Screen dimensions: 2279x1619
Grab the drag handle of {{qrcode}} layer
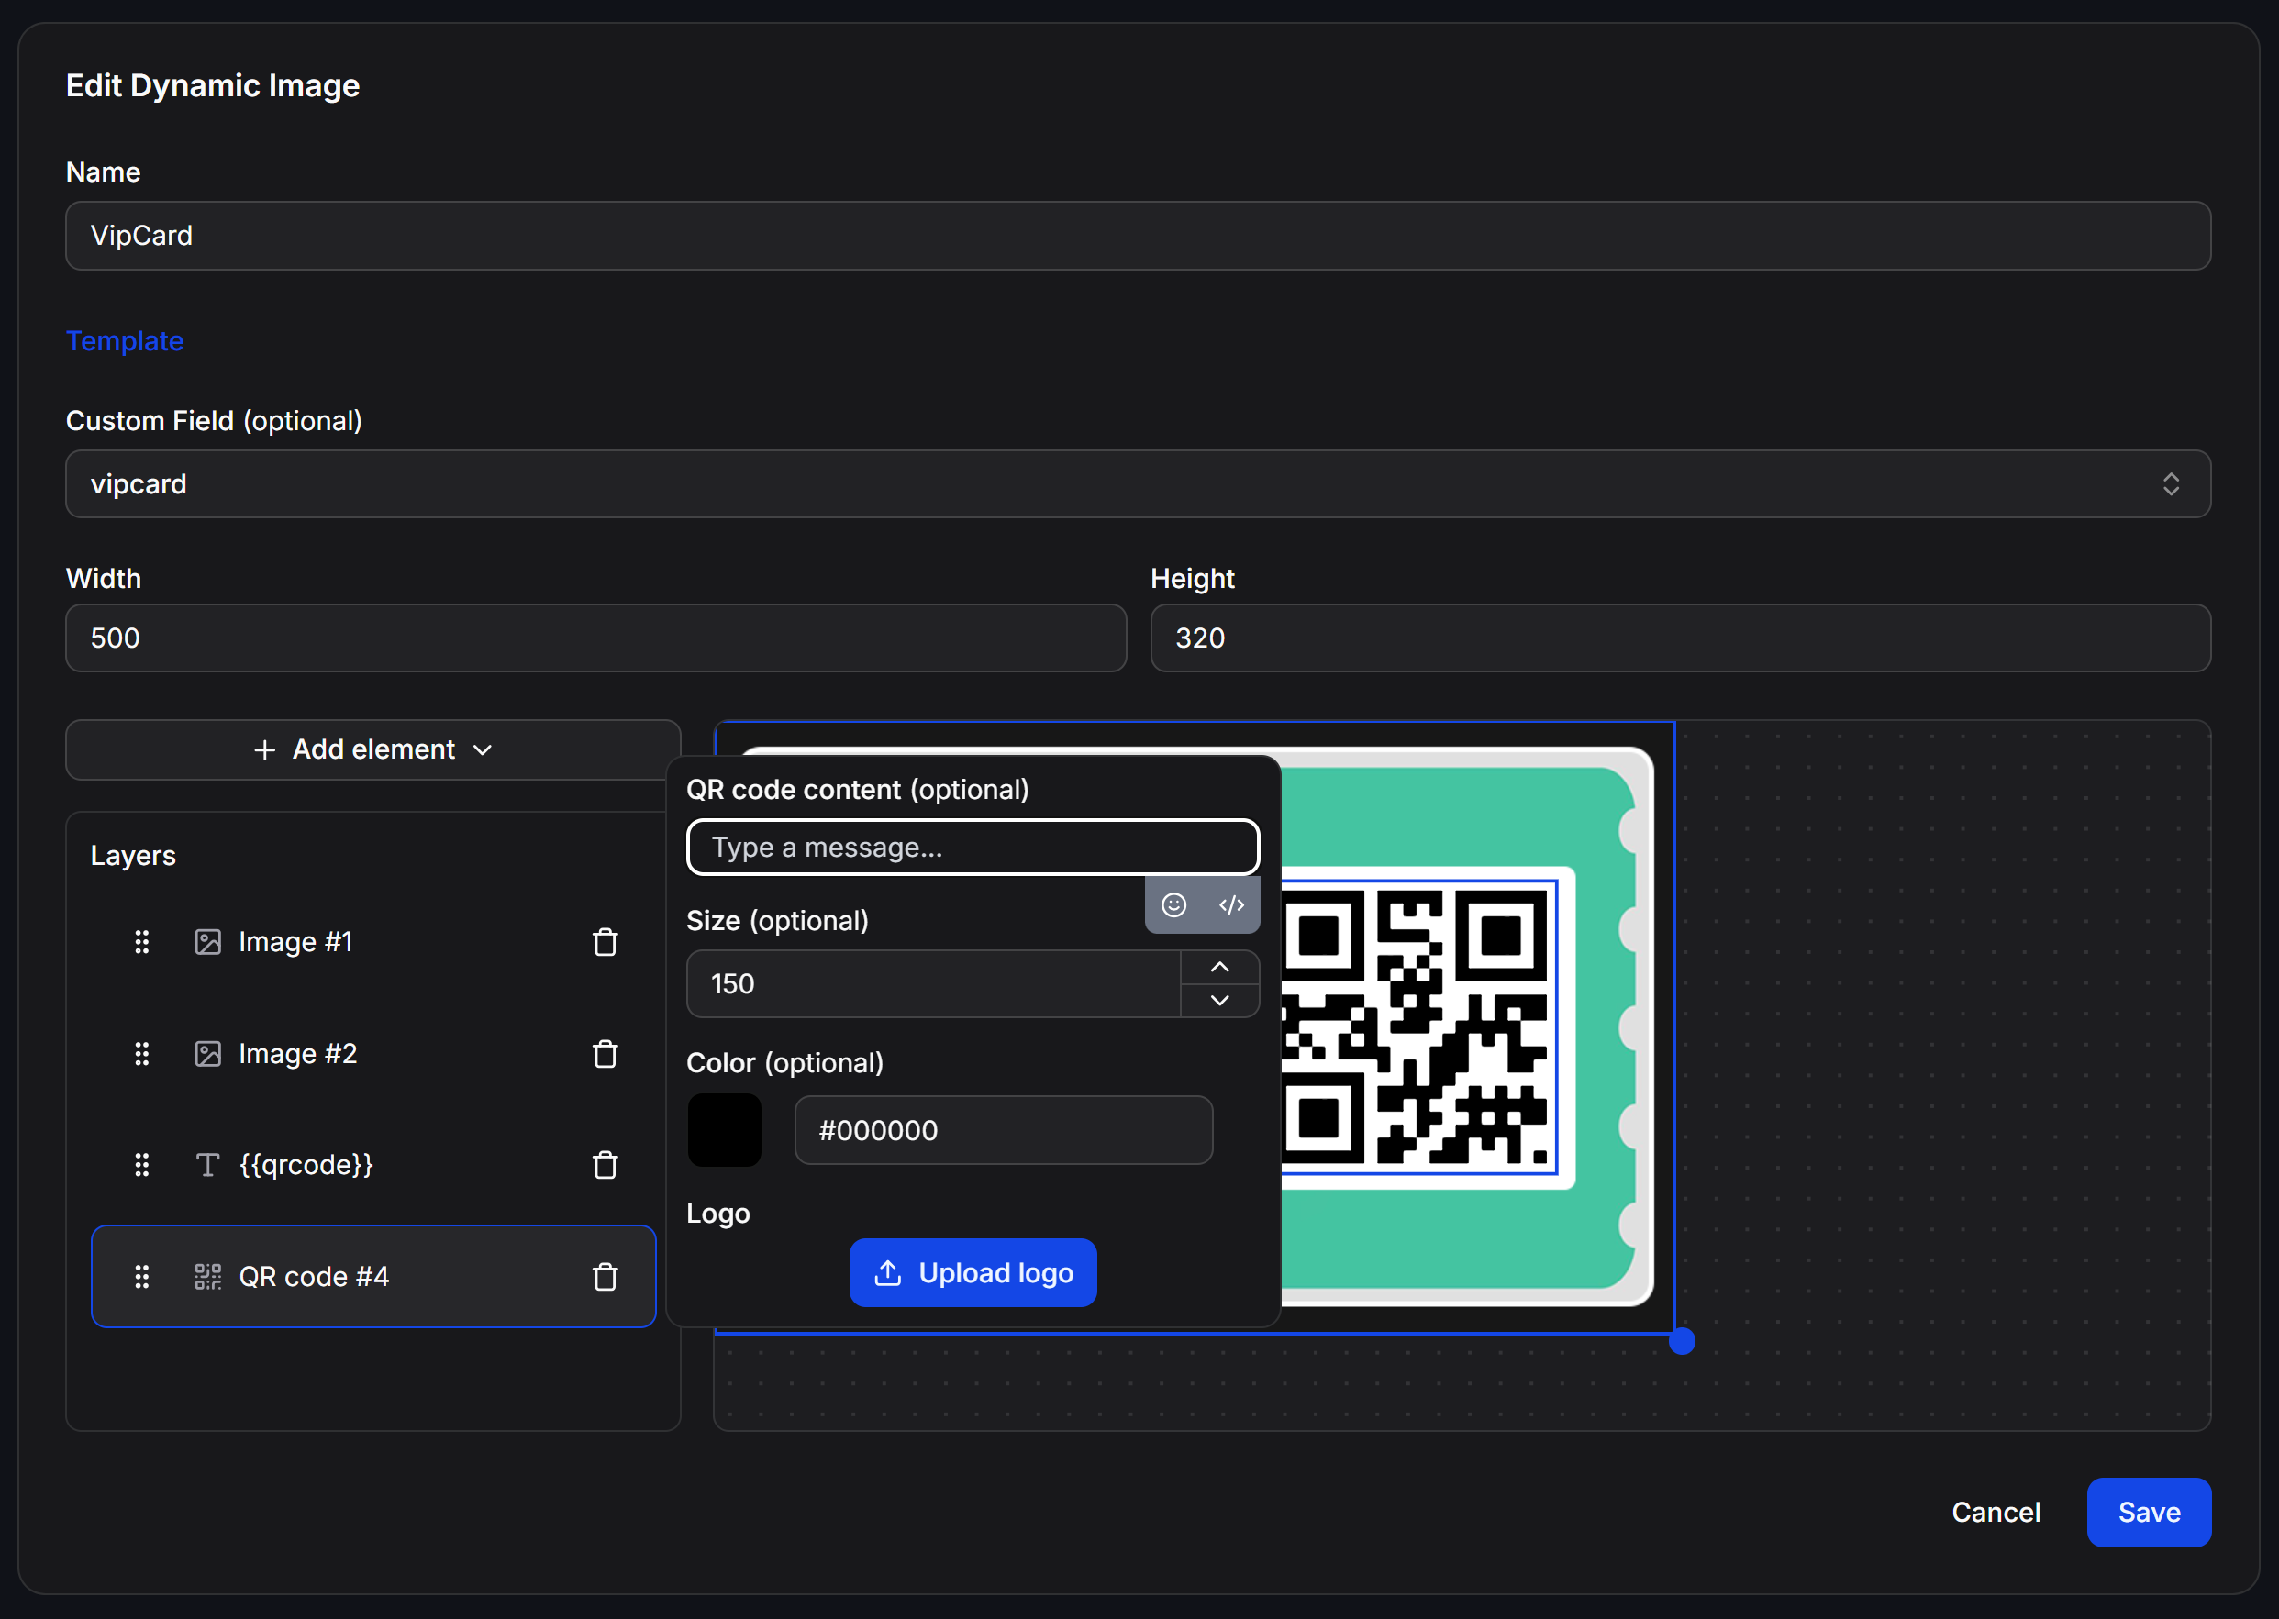click(141, 1164)
